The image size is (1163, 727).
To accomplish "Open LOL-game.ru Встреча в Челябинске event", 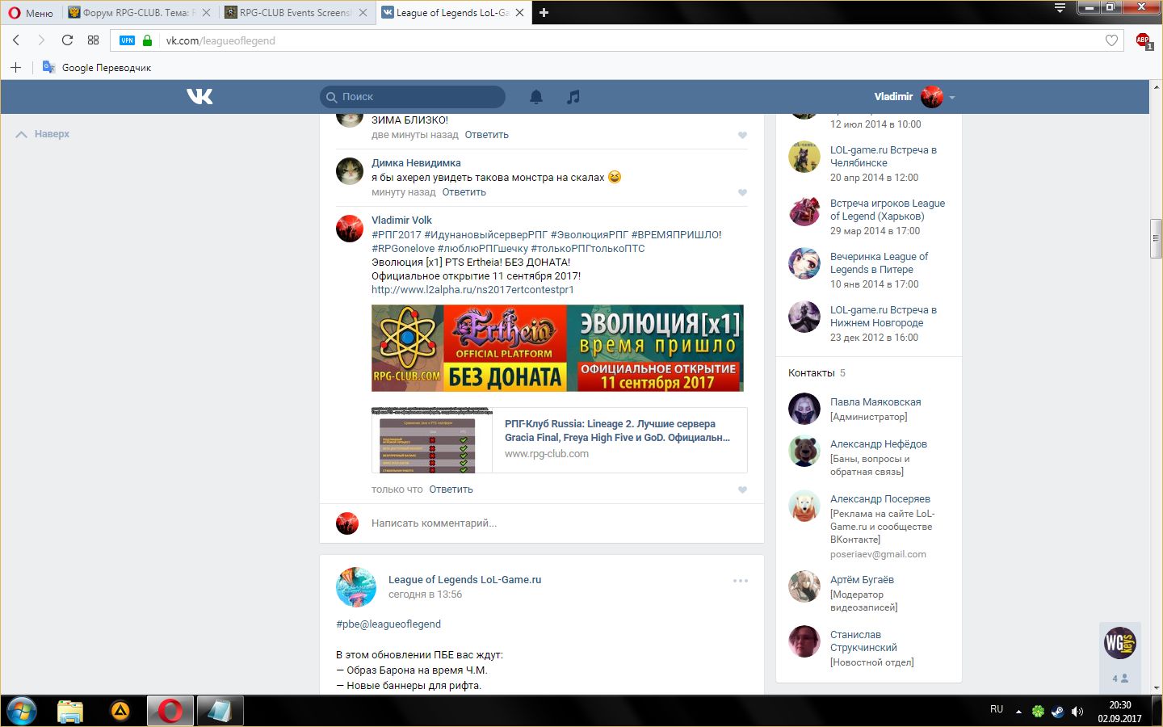I will (884, 156).
